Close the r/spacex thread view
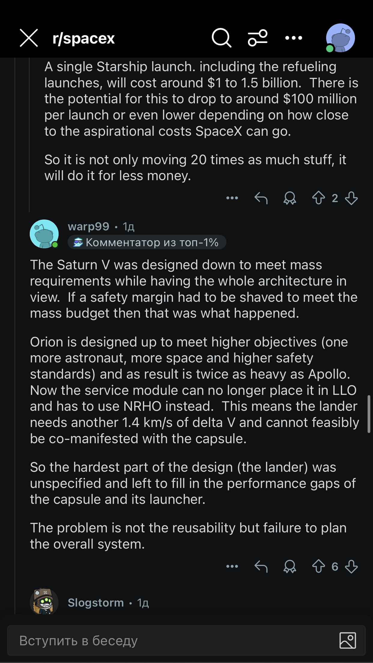 (29, 38)
